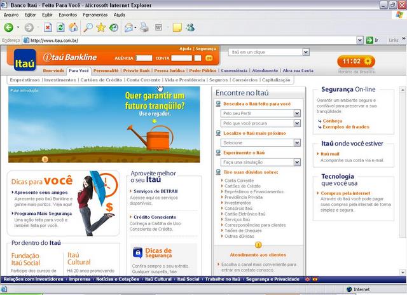Viewport: 407px width, 295px height.
Task: Click the gray Forward arrow button
Action: (x=29, y=27)
